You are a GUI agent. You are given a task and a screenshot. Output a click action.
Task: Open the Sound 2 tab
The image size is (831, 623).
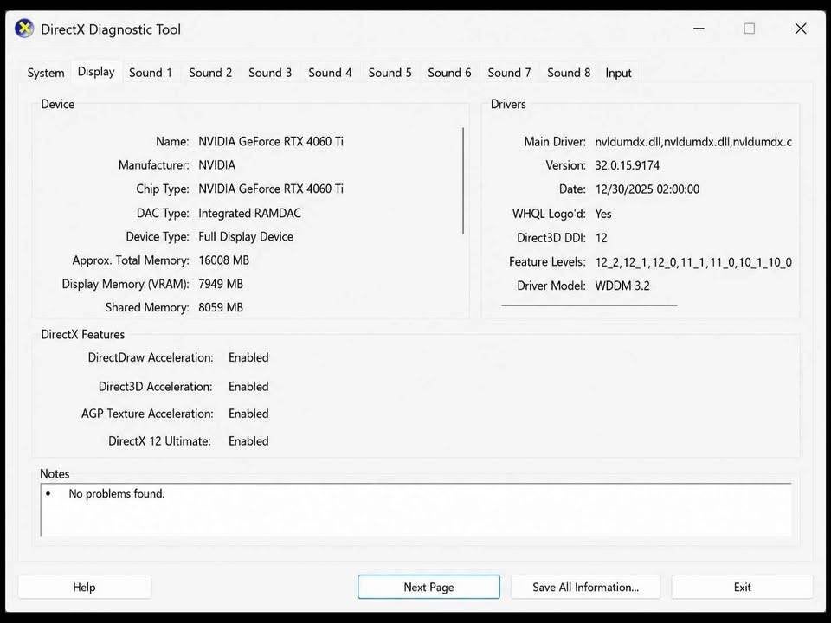(x=210, y=73)
